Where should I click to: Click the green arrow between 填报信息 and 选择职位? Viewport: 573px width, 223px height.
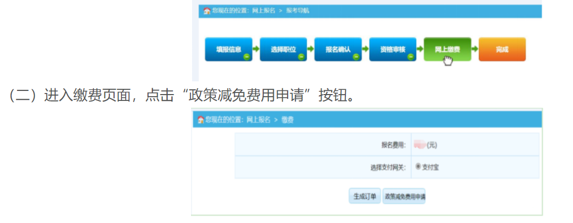255,49
